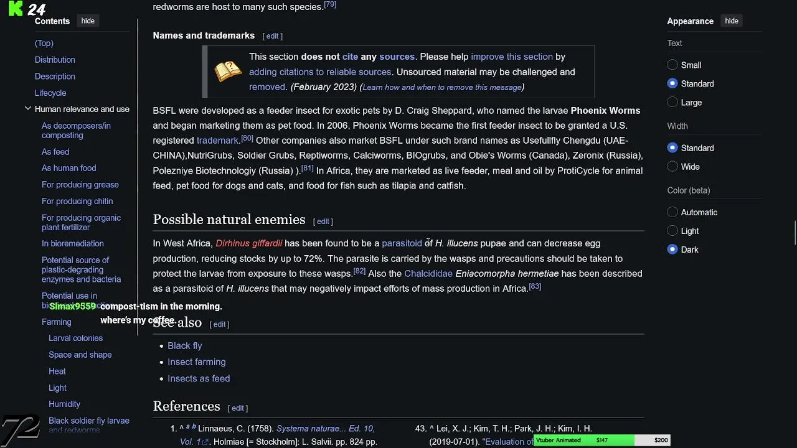
Task: Open In bioremediation contents entry
Action: pos(73,243)
